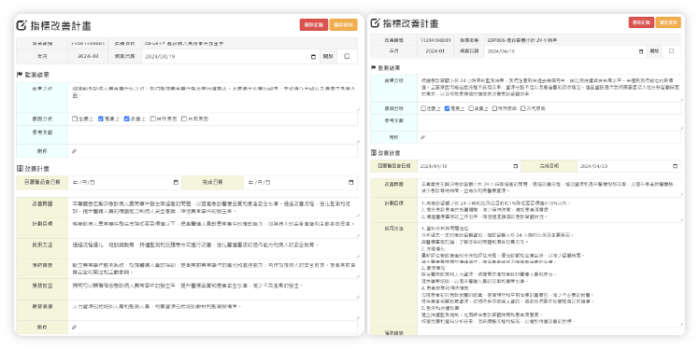Click the 改善問題 text area in left form
This screenshot has width=699, height=350.
coord(213,207)
